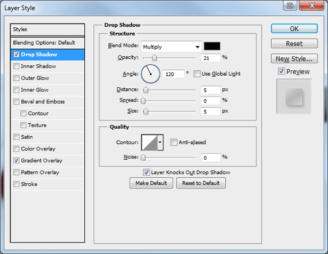Open the Blend Mode Multiply dropdown

[171, 47]
